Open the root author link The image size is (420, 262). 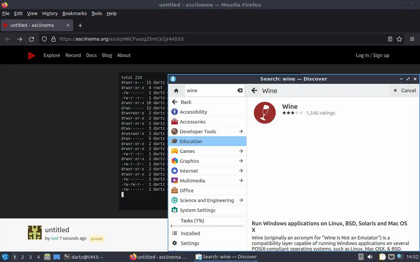point(54,238)
